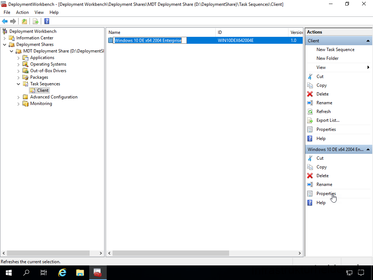Click the Help icon in task sequence section

pos(310,203)
